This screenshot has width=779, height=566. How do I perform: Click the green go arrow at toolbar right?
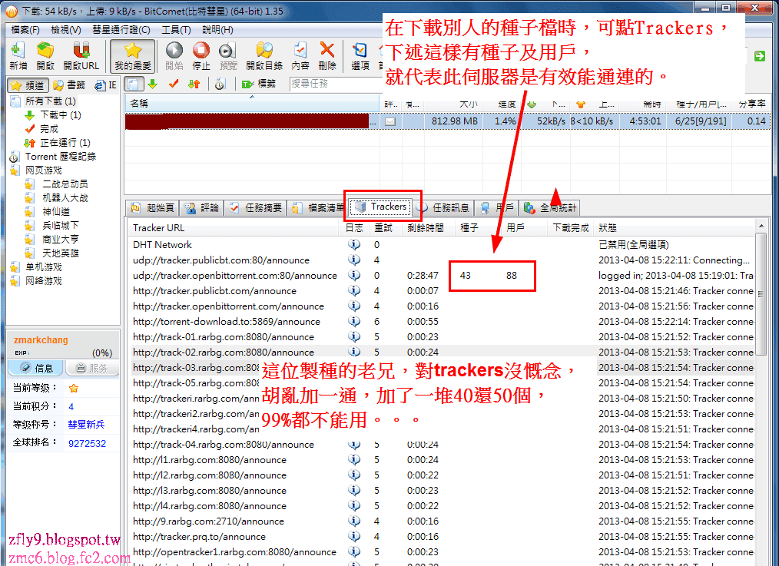759,56
